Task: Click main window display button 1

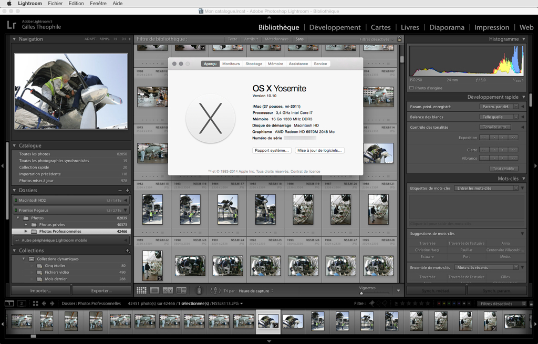Action: pos(9,304)
